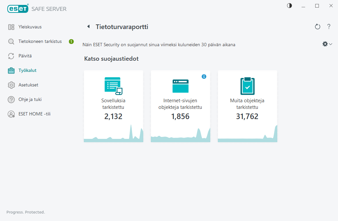Expand the chevron next to the gear icon
This screenshot has height=221, width=338.
[330, 44]
